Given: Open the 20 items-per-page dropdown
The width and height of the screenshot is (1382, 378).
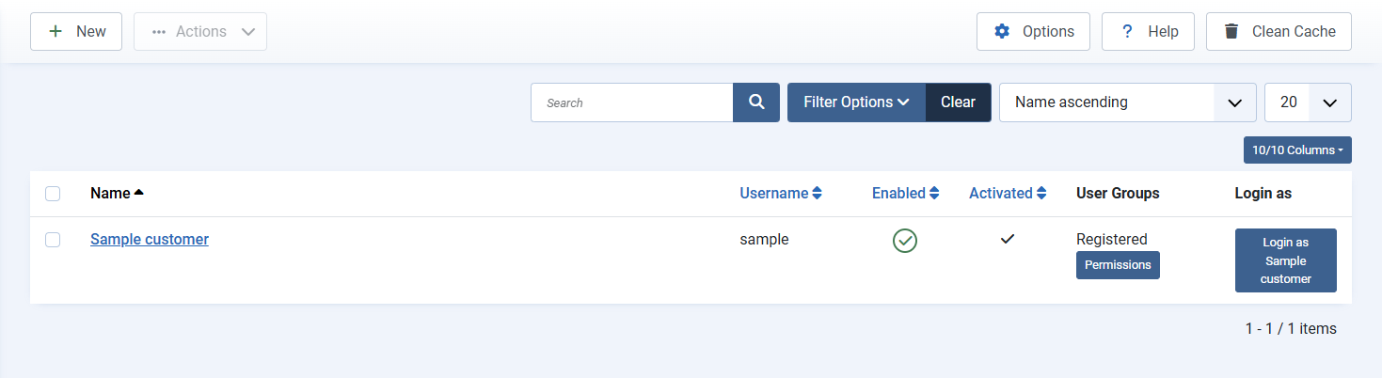Looking at the screenshot, I should (1308, 102).
